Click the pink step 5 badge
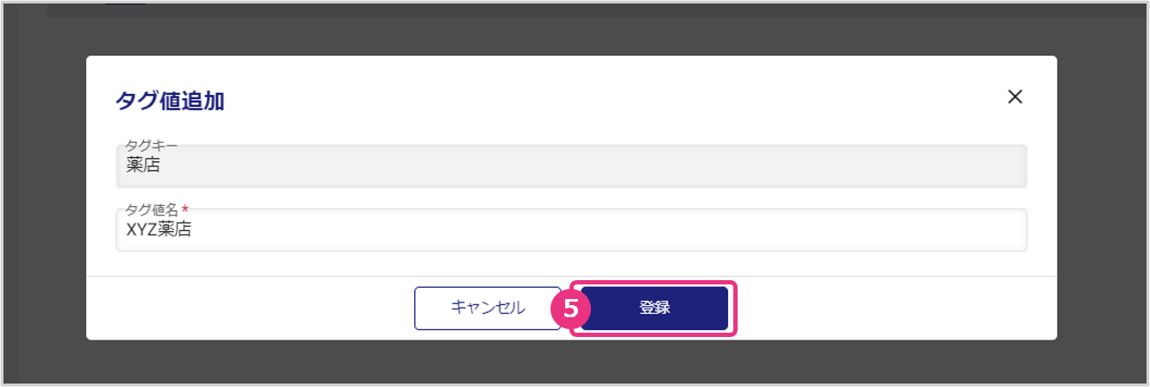 click(x=569, y=309)
